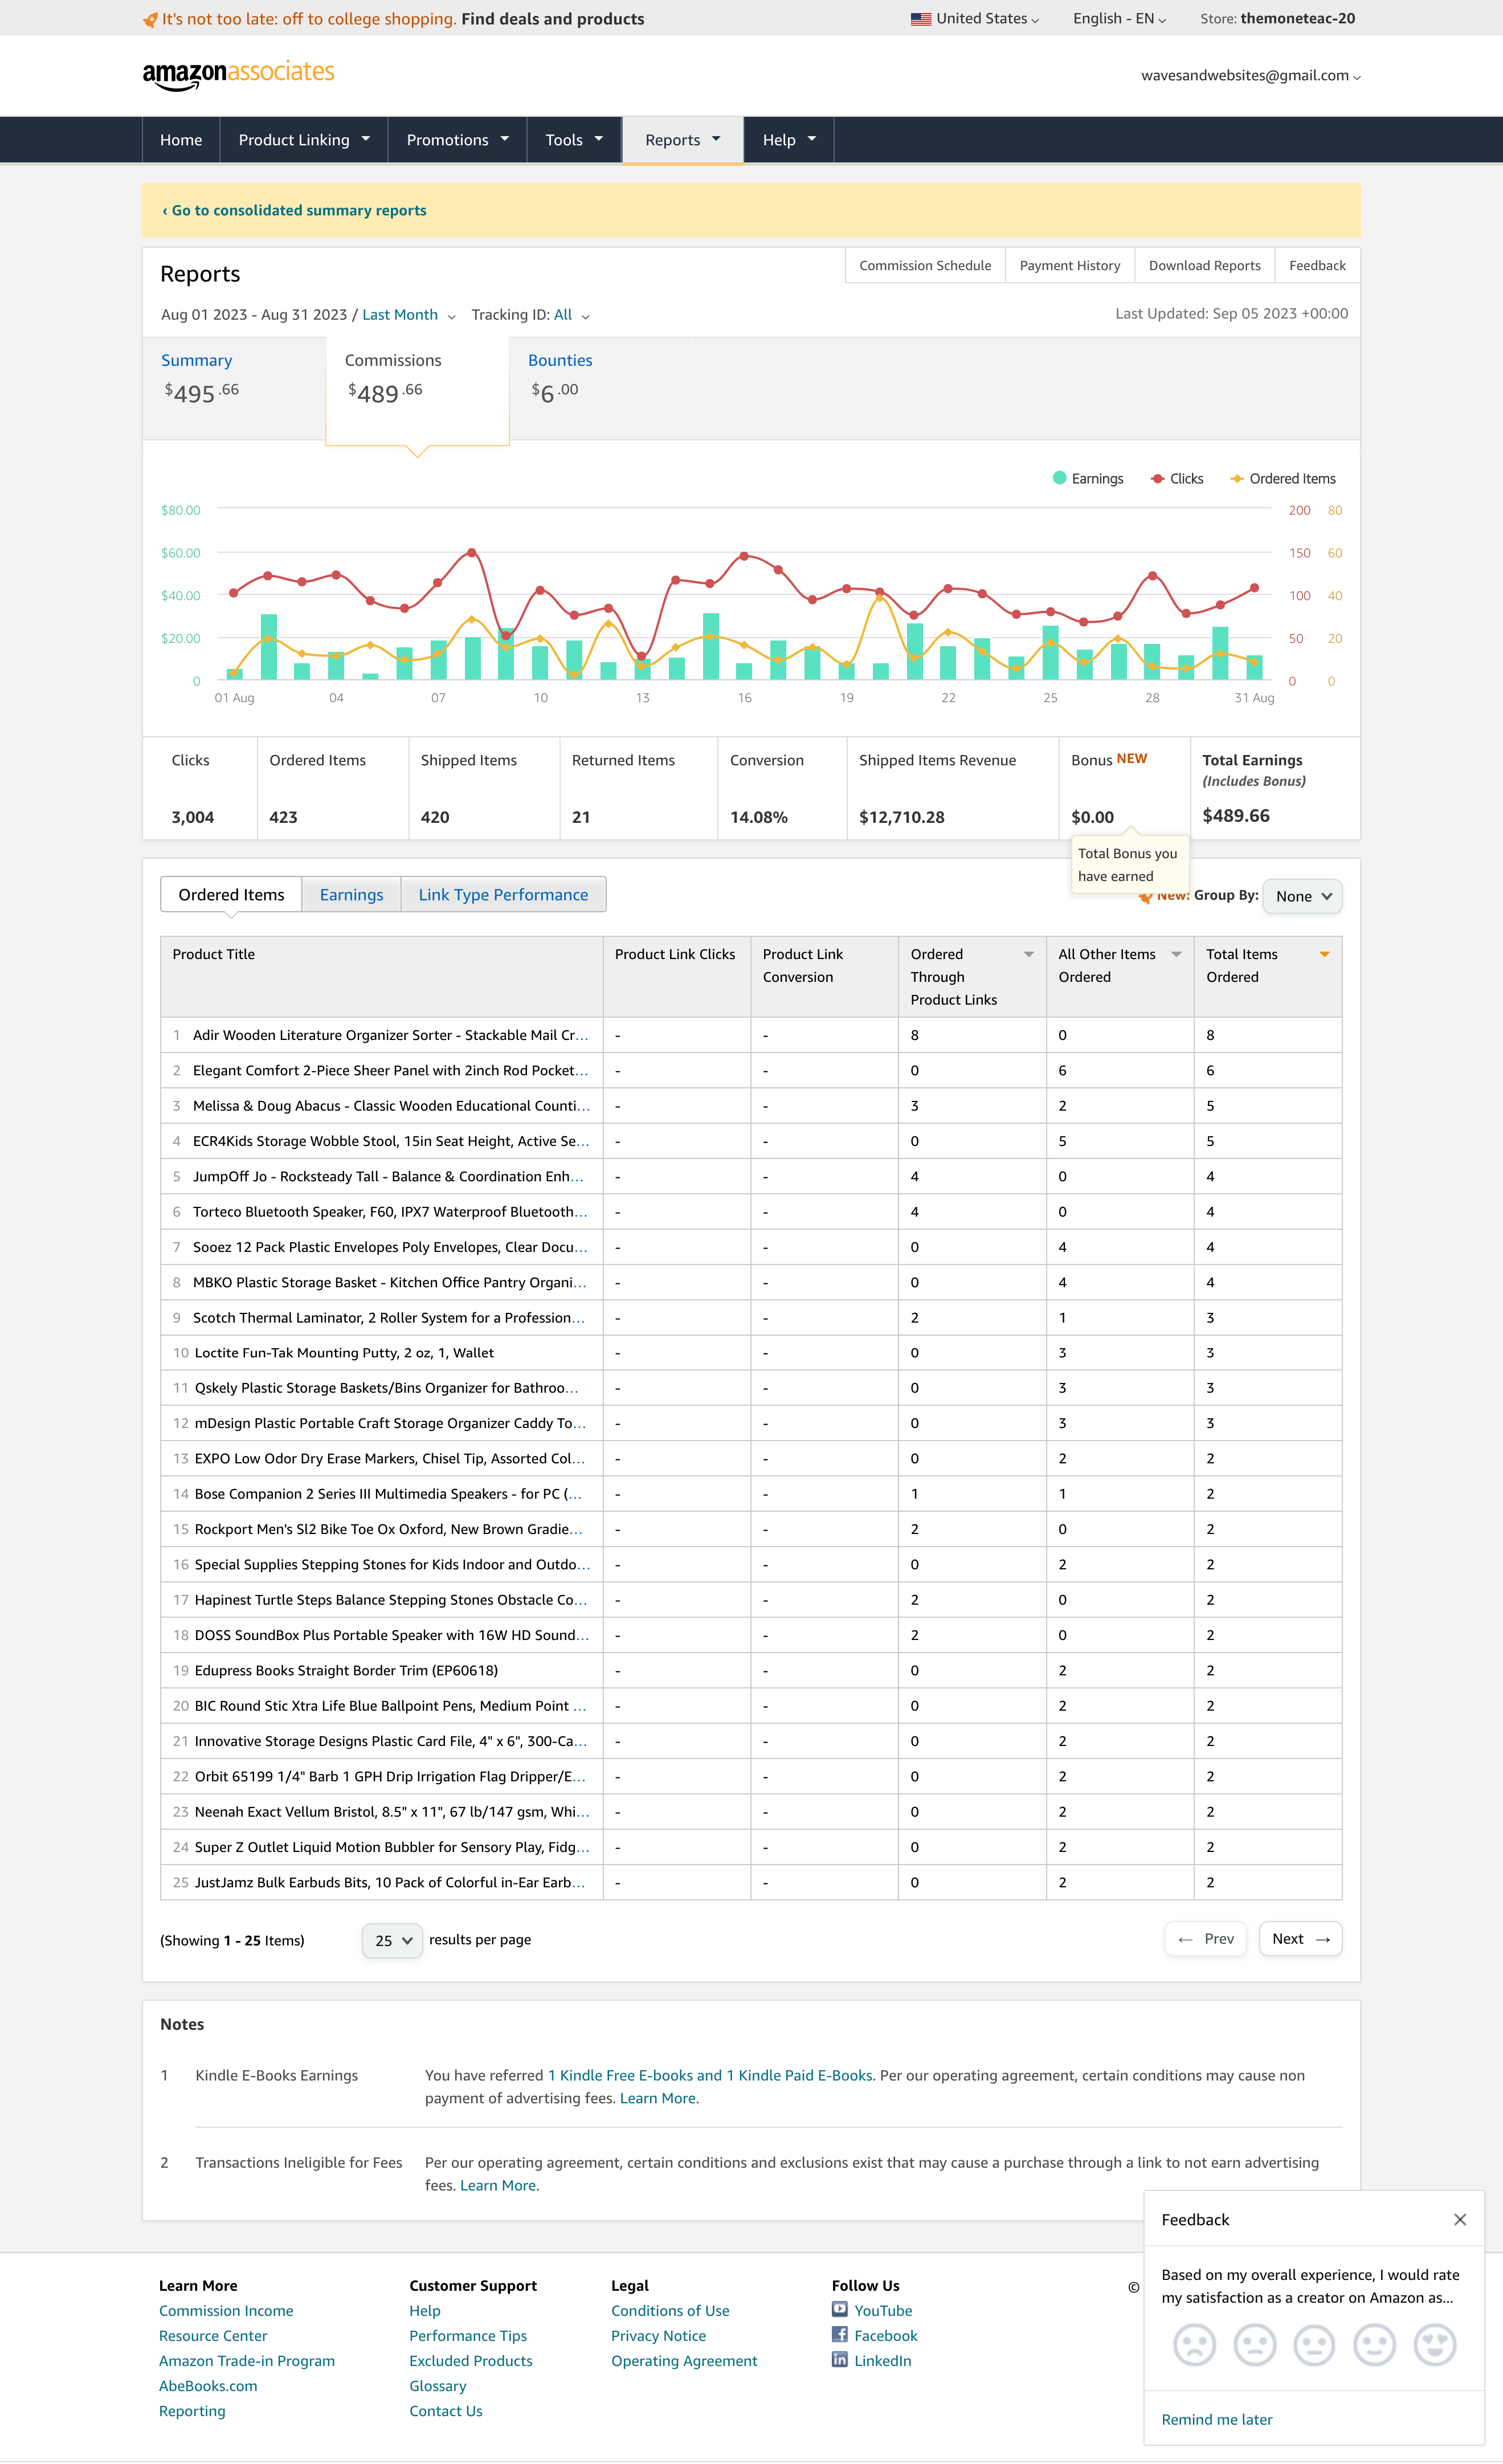This screenshot has width=1503, height=2464.
Task: Close the Feedback popup
Action: 1459,2219
